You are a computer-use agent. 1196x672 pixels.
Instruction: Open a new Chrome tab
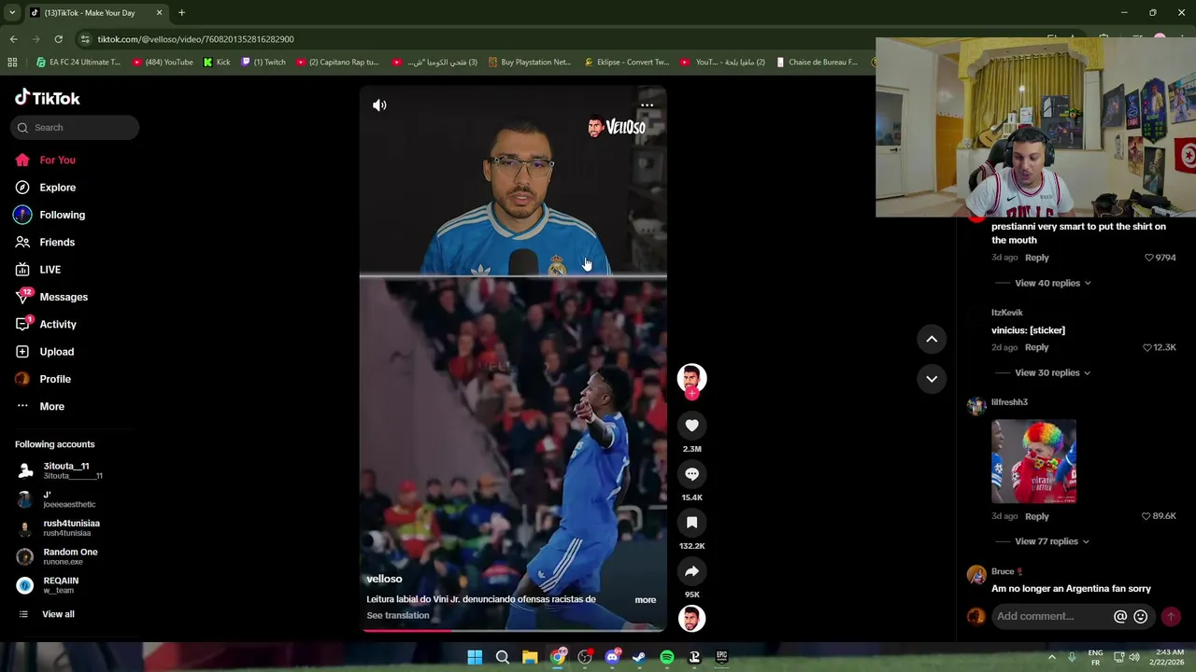[x=181, y=12]
